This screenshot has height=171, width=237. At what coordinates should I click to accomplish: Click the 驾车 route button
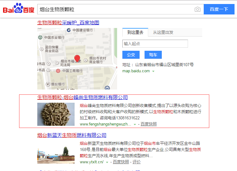[153, 55]
